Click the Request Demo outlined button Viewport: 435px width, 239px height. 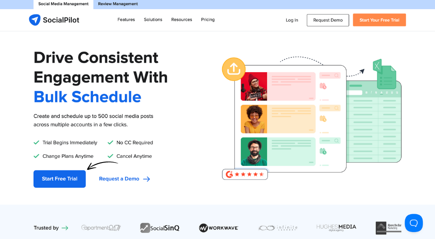328,20
